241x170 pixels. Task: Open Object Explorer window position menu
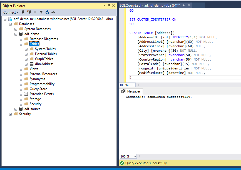[x=105, y=6]
